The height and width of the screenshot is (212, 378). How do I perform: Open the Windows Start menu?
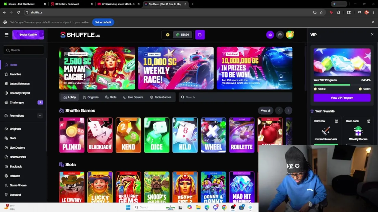[128, 207]
